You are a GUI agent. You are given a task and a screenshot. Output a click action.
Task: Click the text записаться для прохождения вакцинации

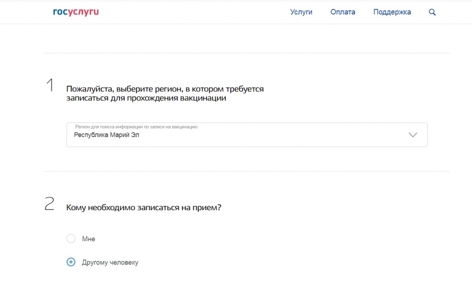tap(146, 98)
